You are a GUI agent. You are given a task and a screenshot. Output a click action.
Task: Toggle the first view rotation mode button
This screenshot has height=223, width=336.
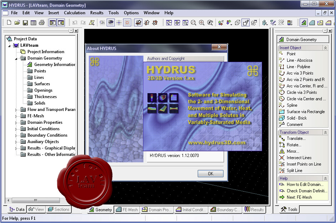[x=138, y=22]
